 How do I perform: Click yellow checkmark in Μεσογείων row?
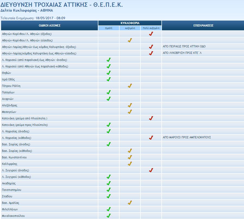(130, 112)
